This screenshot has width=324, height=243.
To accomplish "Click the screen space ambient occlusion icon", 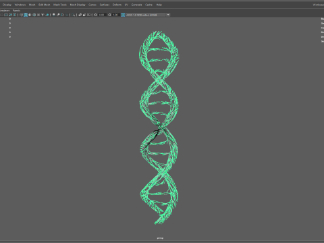I will tap(53, 15).
